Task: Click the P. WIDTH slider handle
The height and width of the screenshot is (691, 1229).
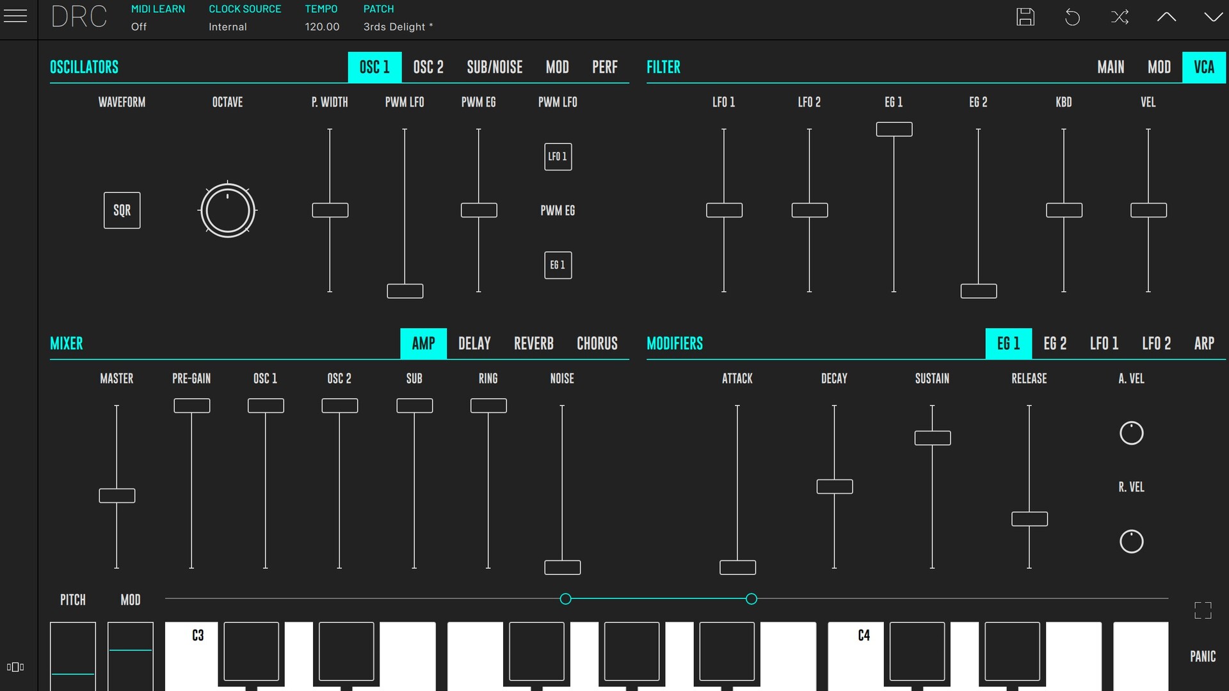Action: coord(330,210)
